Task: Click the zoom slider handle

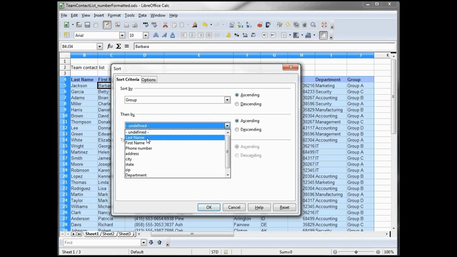Action: [356, 252]
